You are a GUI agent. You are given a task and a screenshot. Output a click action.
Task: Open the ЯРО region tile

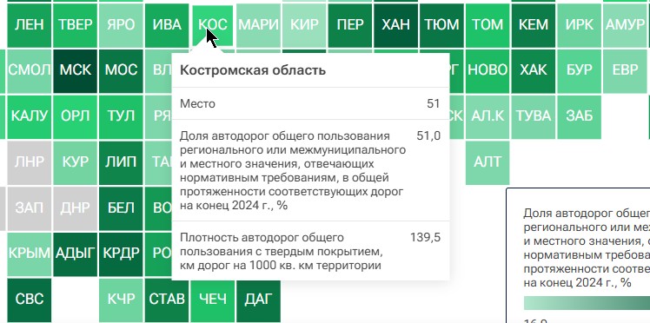pyautogui.click(x=121, y=25)
